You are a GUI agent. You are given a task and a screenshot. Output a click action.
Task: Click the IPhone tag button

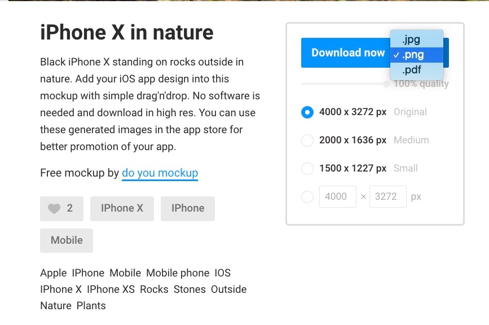pyautogui.click(x=188, y=208)
